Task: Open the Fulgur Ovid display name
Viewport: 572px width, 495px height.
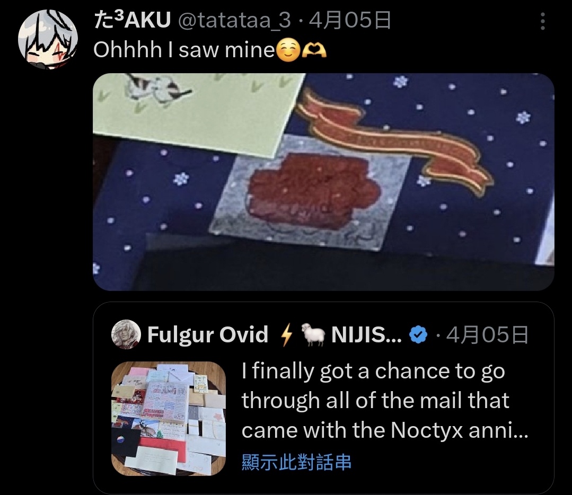Action: tap(208, 334)
